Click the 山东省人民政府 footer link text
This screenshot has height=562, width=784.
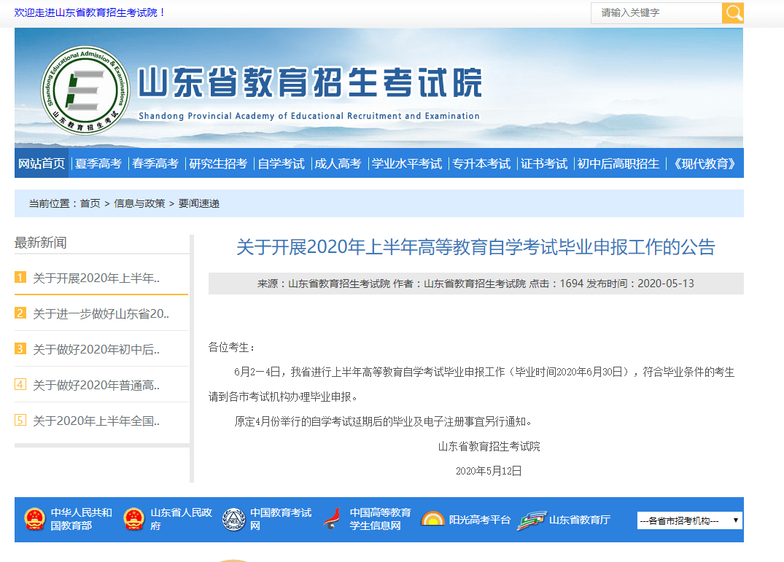[x=181, y=519]
